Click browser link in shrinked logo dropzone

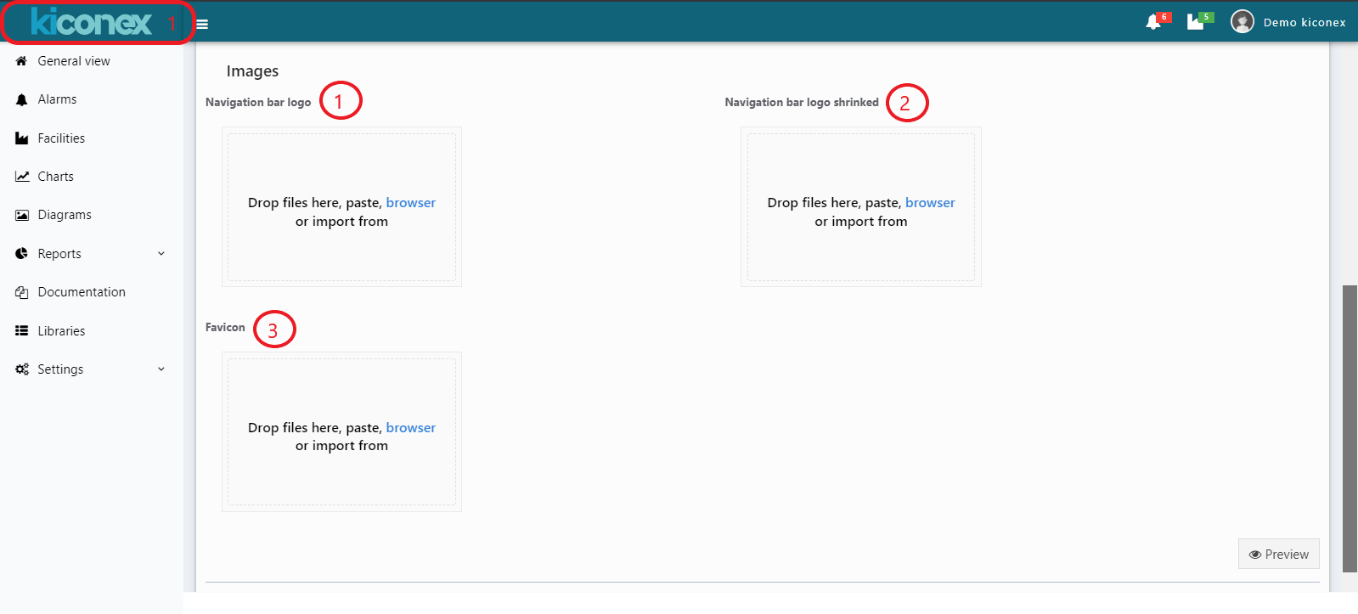pos(930,203)
